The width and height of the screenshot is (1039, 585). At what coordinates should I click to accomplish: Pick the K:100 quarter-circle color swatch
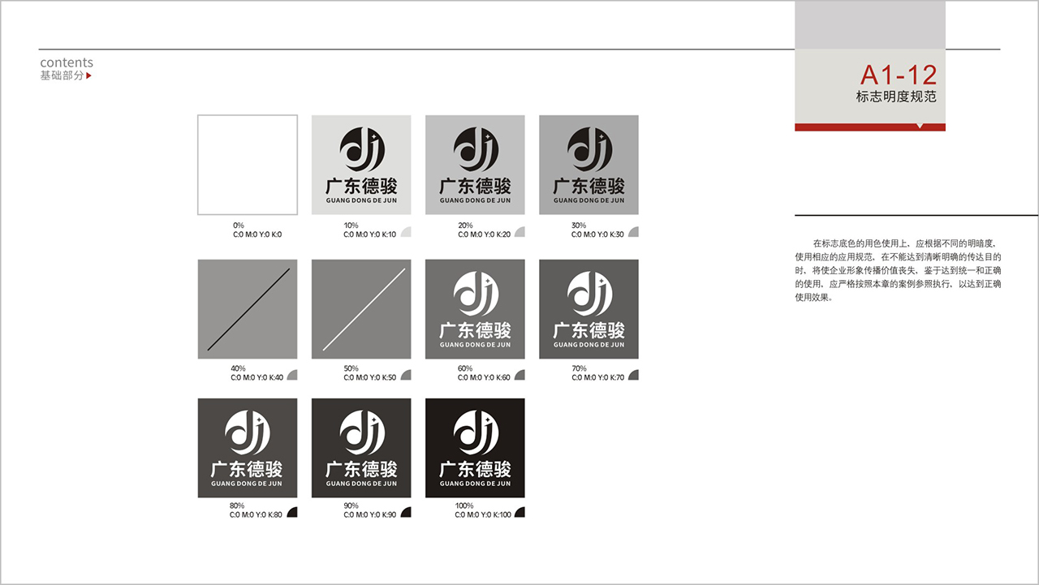[519, 512]
